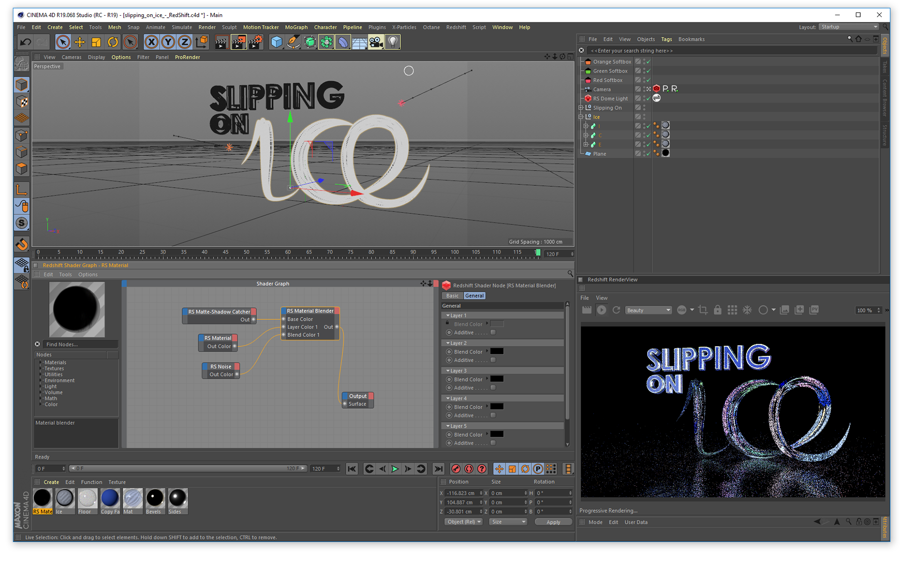This screenshot has width=913, height=565.
Task: Click the MoGraph array generator icon
Action: click(326, 42)
